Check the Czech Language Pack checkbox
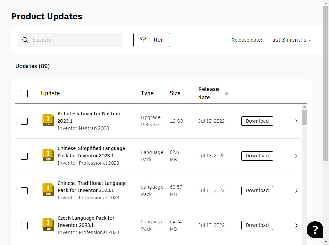329x245 pixels. pos(24,226)
